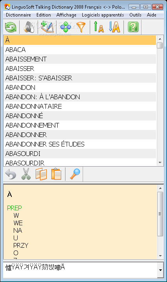
Task: Select the word ABANDONNEMENT
Action: coord(80,125)
